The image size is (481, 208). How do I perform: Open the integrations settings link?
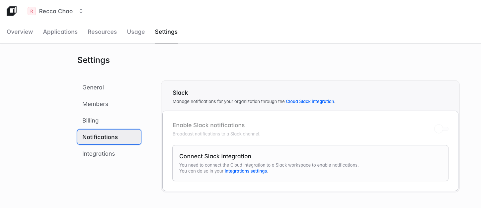246,171
